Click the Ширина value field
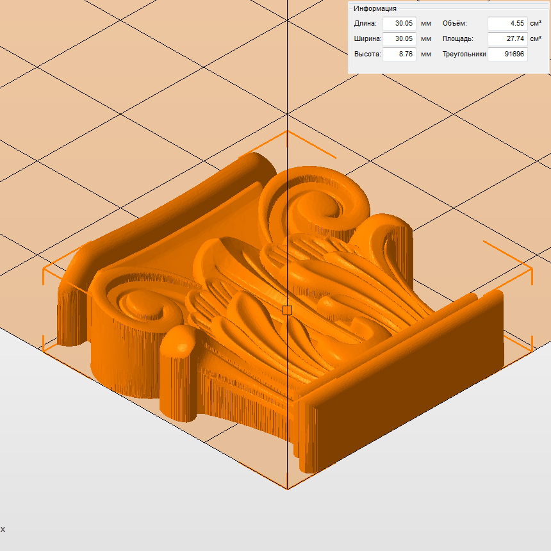Image resolution: width=551 pixels, height=551 pixels. [399, 39]
